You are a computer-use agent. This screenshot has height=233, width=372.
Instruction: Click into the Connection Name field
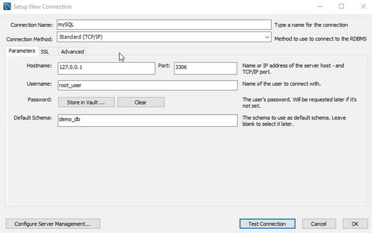(x=164, y=24)
